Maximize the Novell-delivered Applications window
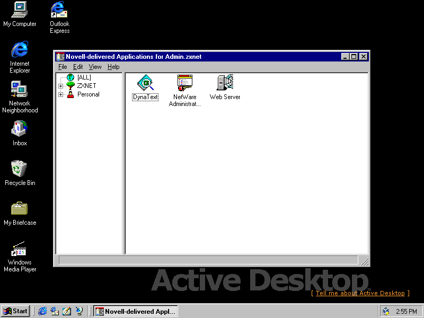424x318 pixels. coord(354,57)
